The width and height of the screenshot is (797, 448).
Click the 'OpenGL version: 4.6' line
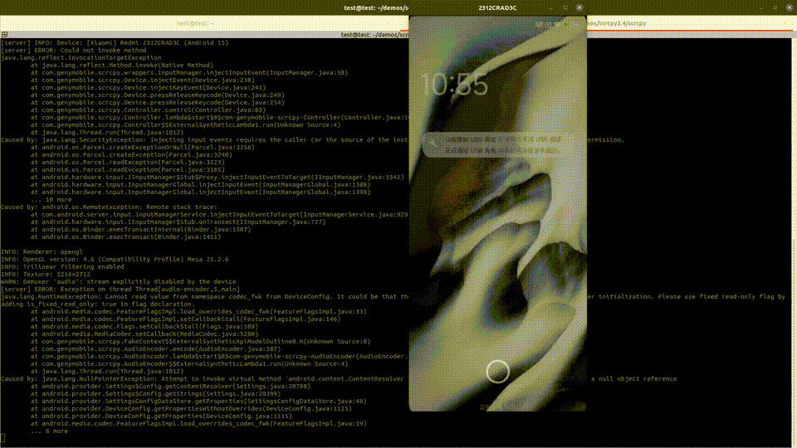(115, 259)
